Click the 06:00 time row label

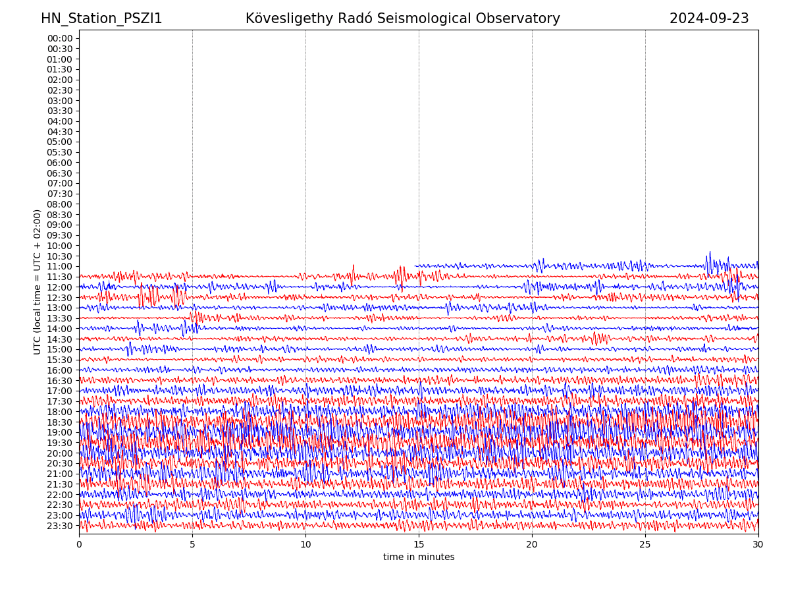pos(59,163)
